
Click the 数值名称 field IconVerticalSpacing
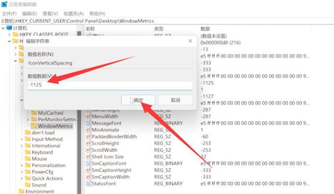110,63
